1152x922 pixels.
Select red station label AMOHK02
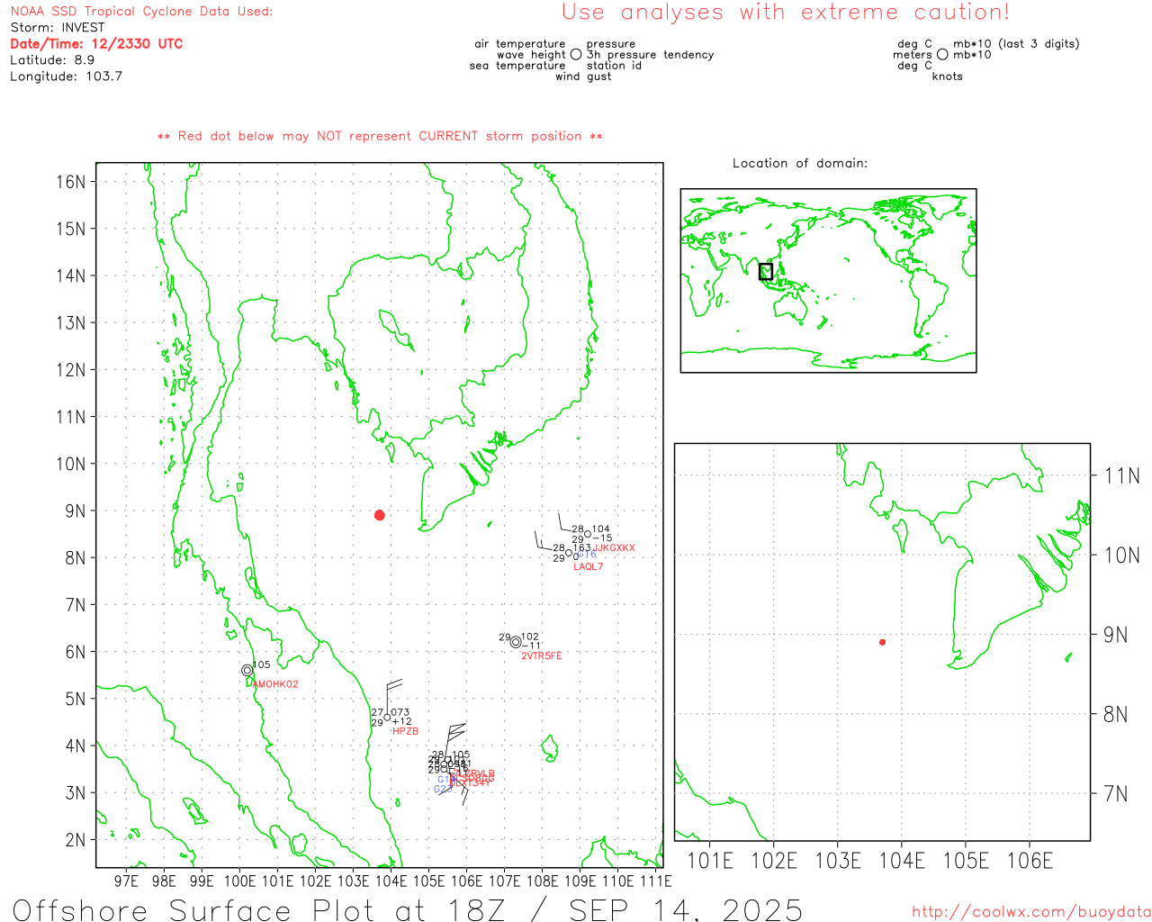tap(275, 684)
